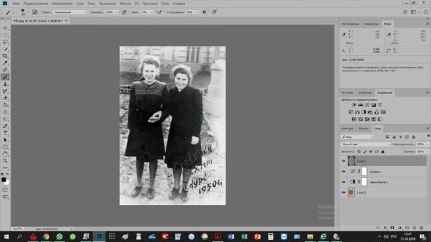Toggle lock all for layer
This screenshot has height=242, width=431.
pos(383,151)
